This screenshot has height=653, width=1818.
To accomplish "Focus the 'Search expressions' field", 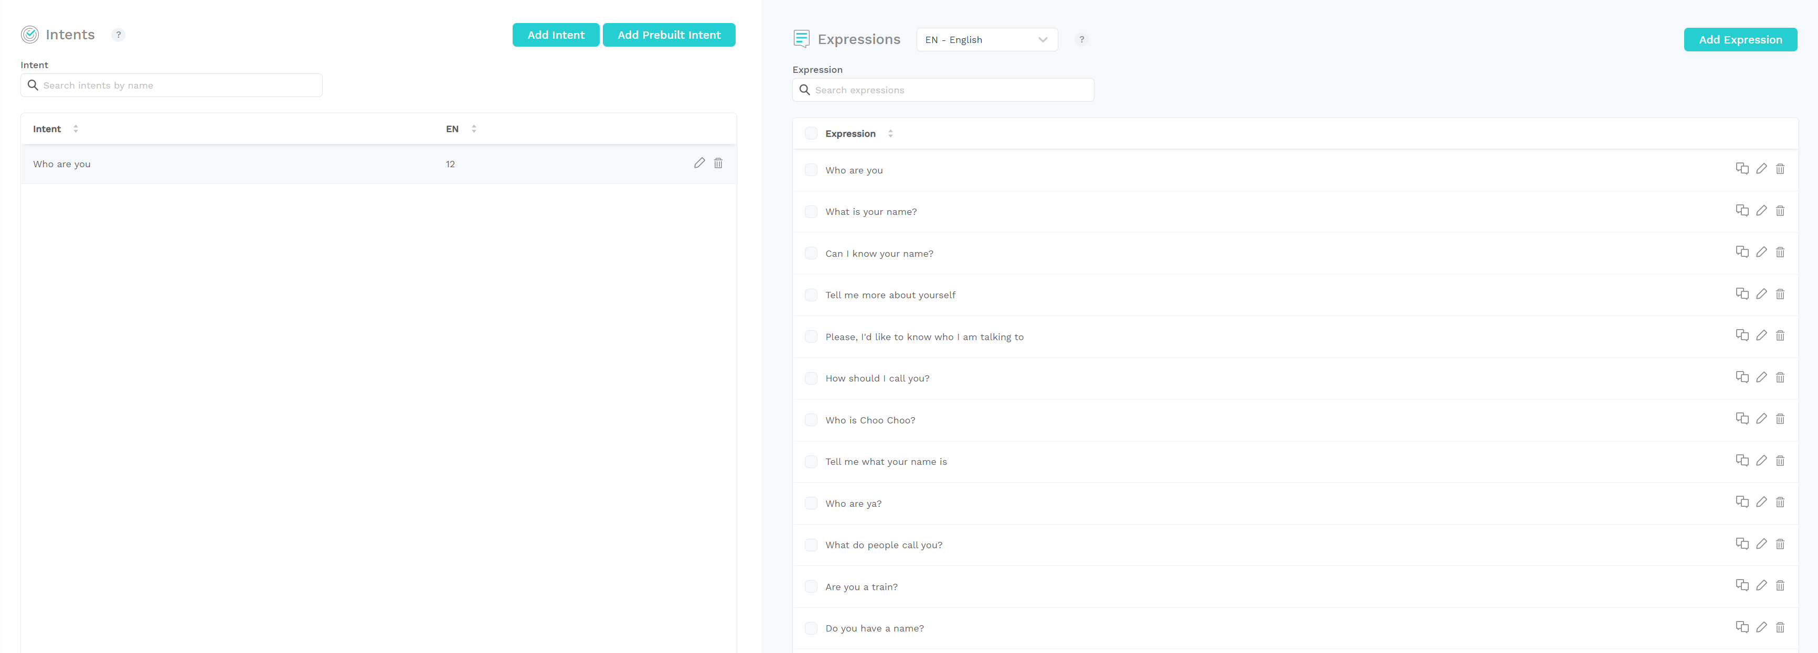I will tap(943, 90).
